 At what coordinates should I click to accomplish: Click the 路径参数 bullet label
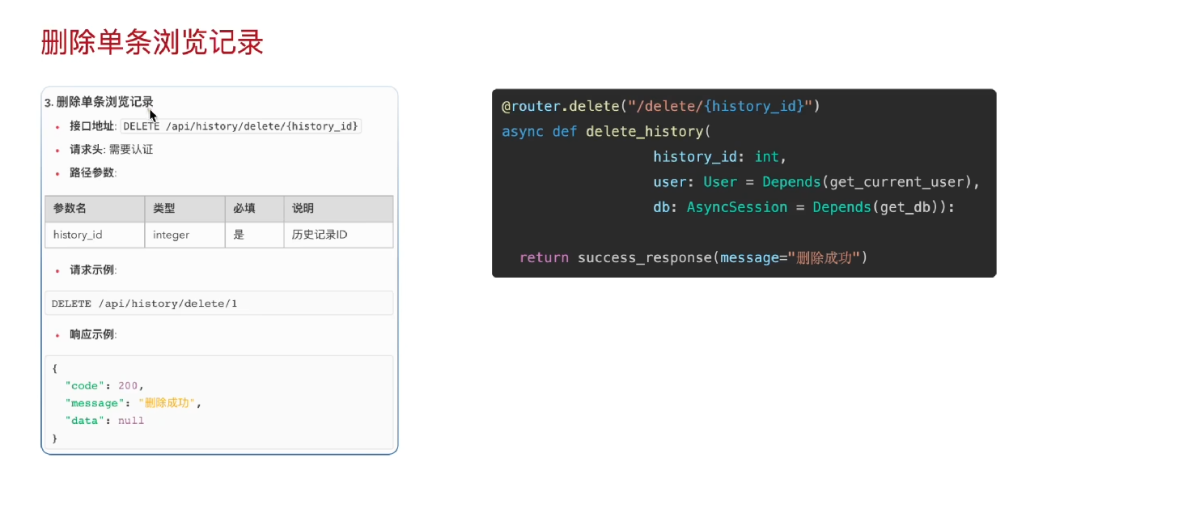pos(92,172)
